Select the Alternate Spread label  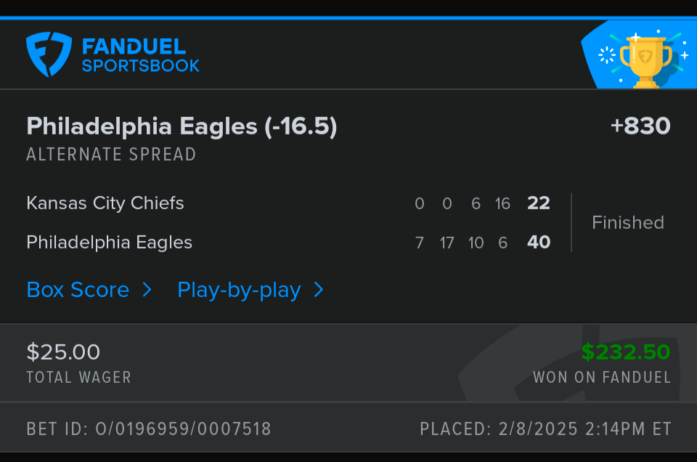(x=111, y=155)
